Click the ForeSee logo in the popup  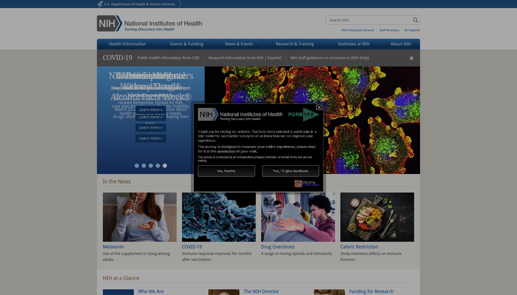(303, 114)
